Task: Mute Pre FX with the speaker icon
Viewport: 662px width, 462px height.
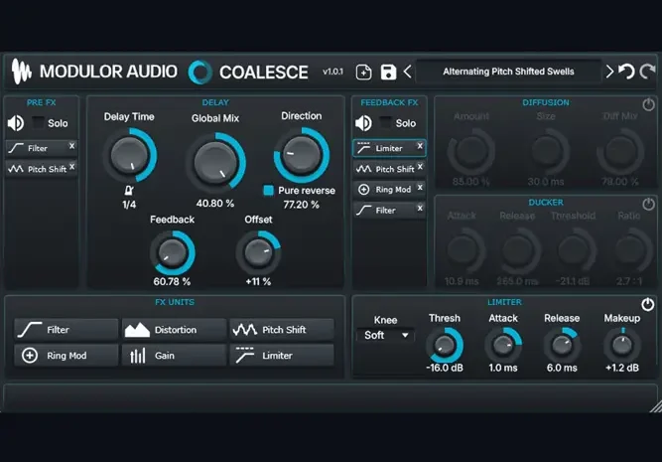Action: pos(16,123)
